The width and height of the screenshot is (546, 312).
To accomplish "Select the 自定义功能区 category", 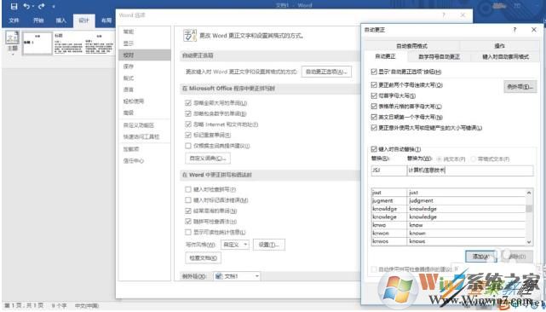I will tap(139, 125).
